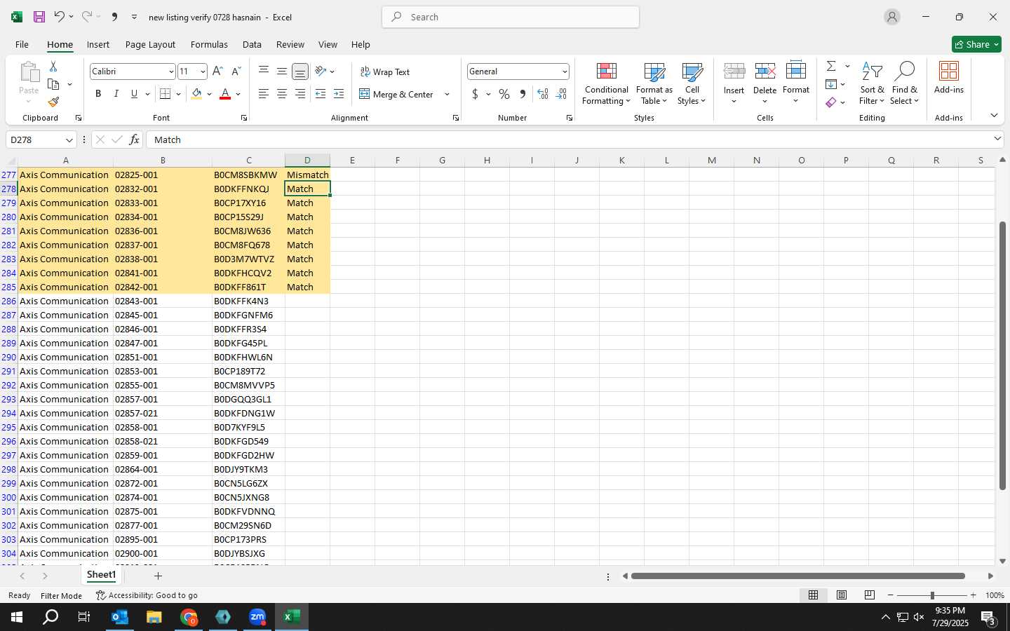This screenshot has width=1010, height=631.
Task: Undo the last action
Action: click(59, 17)
